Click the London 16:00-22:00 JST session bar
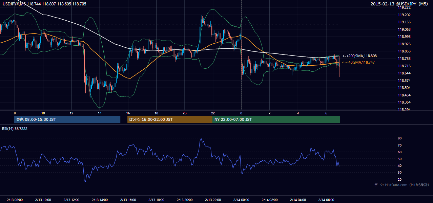Viewport: 433px width, 203px height. 170,119
